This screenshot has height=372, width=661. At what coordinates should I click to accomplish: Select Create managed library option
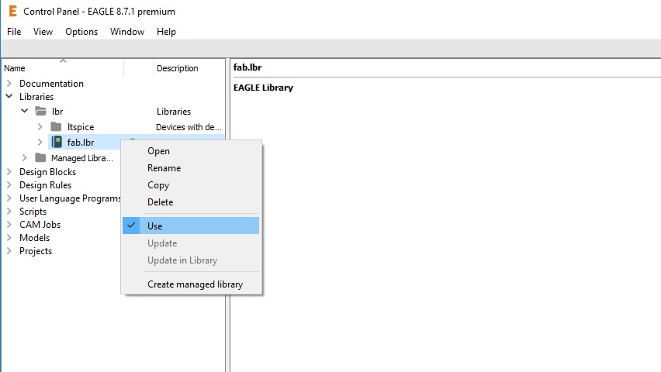coord(191,284)
